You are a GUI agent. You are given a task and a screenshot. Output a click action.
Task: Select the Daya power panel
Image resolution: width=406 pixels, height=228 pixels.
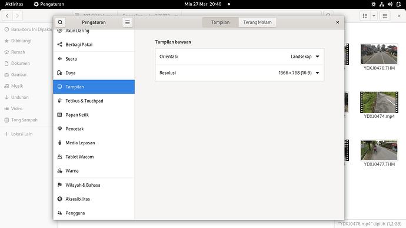[x=94, y=73]
